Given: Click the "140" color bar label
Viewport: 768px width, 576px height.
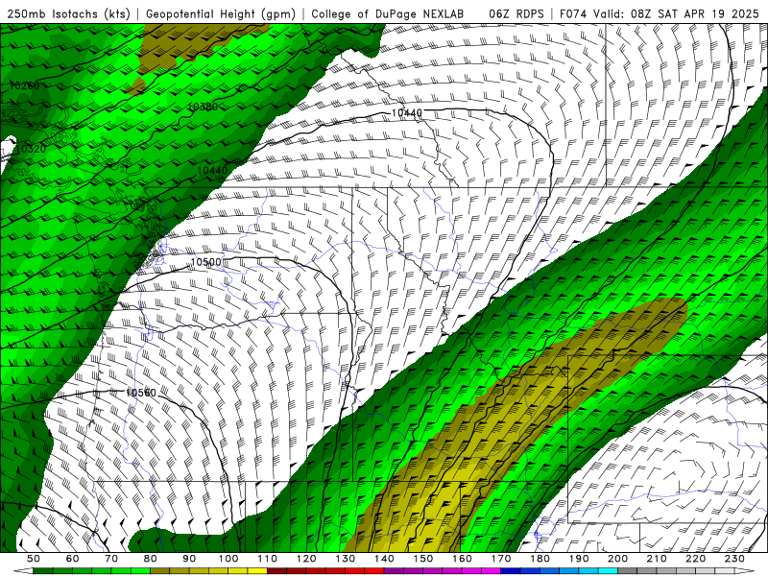Looking at the screenshot, I should coord(384,559).
